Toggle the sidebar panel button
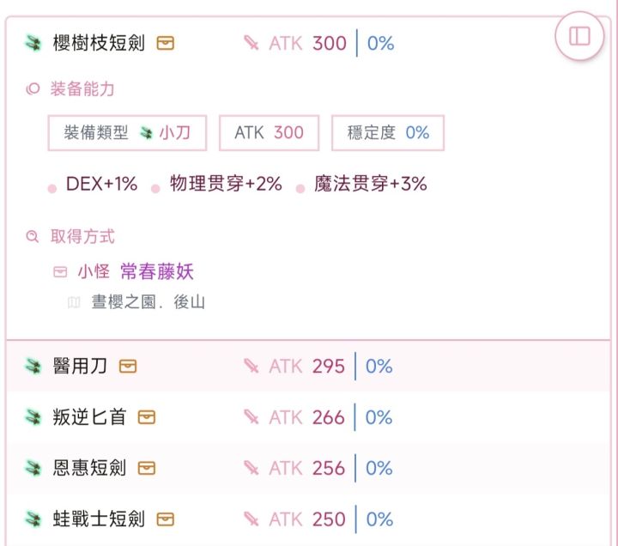Viewport: 618px width, 546px height. click(579, 36)
